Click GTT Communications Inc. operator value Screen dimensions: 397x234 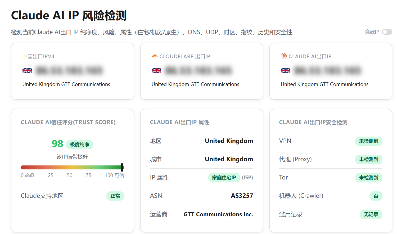[218, 214]
